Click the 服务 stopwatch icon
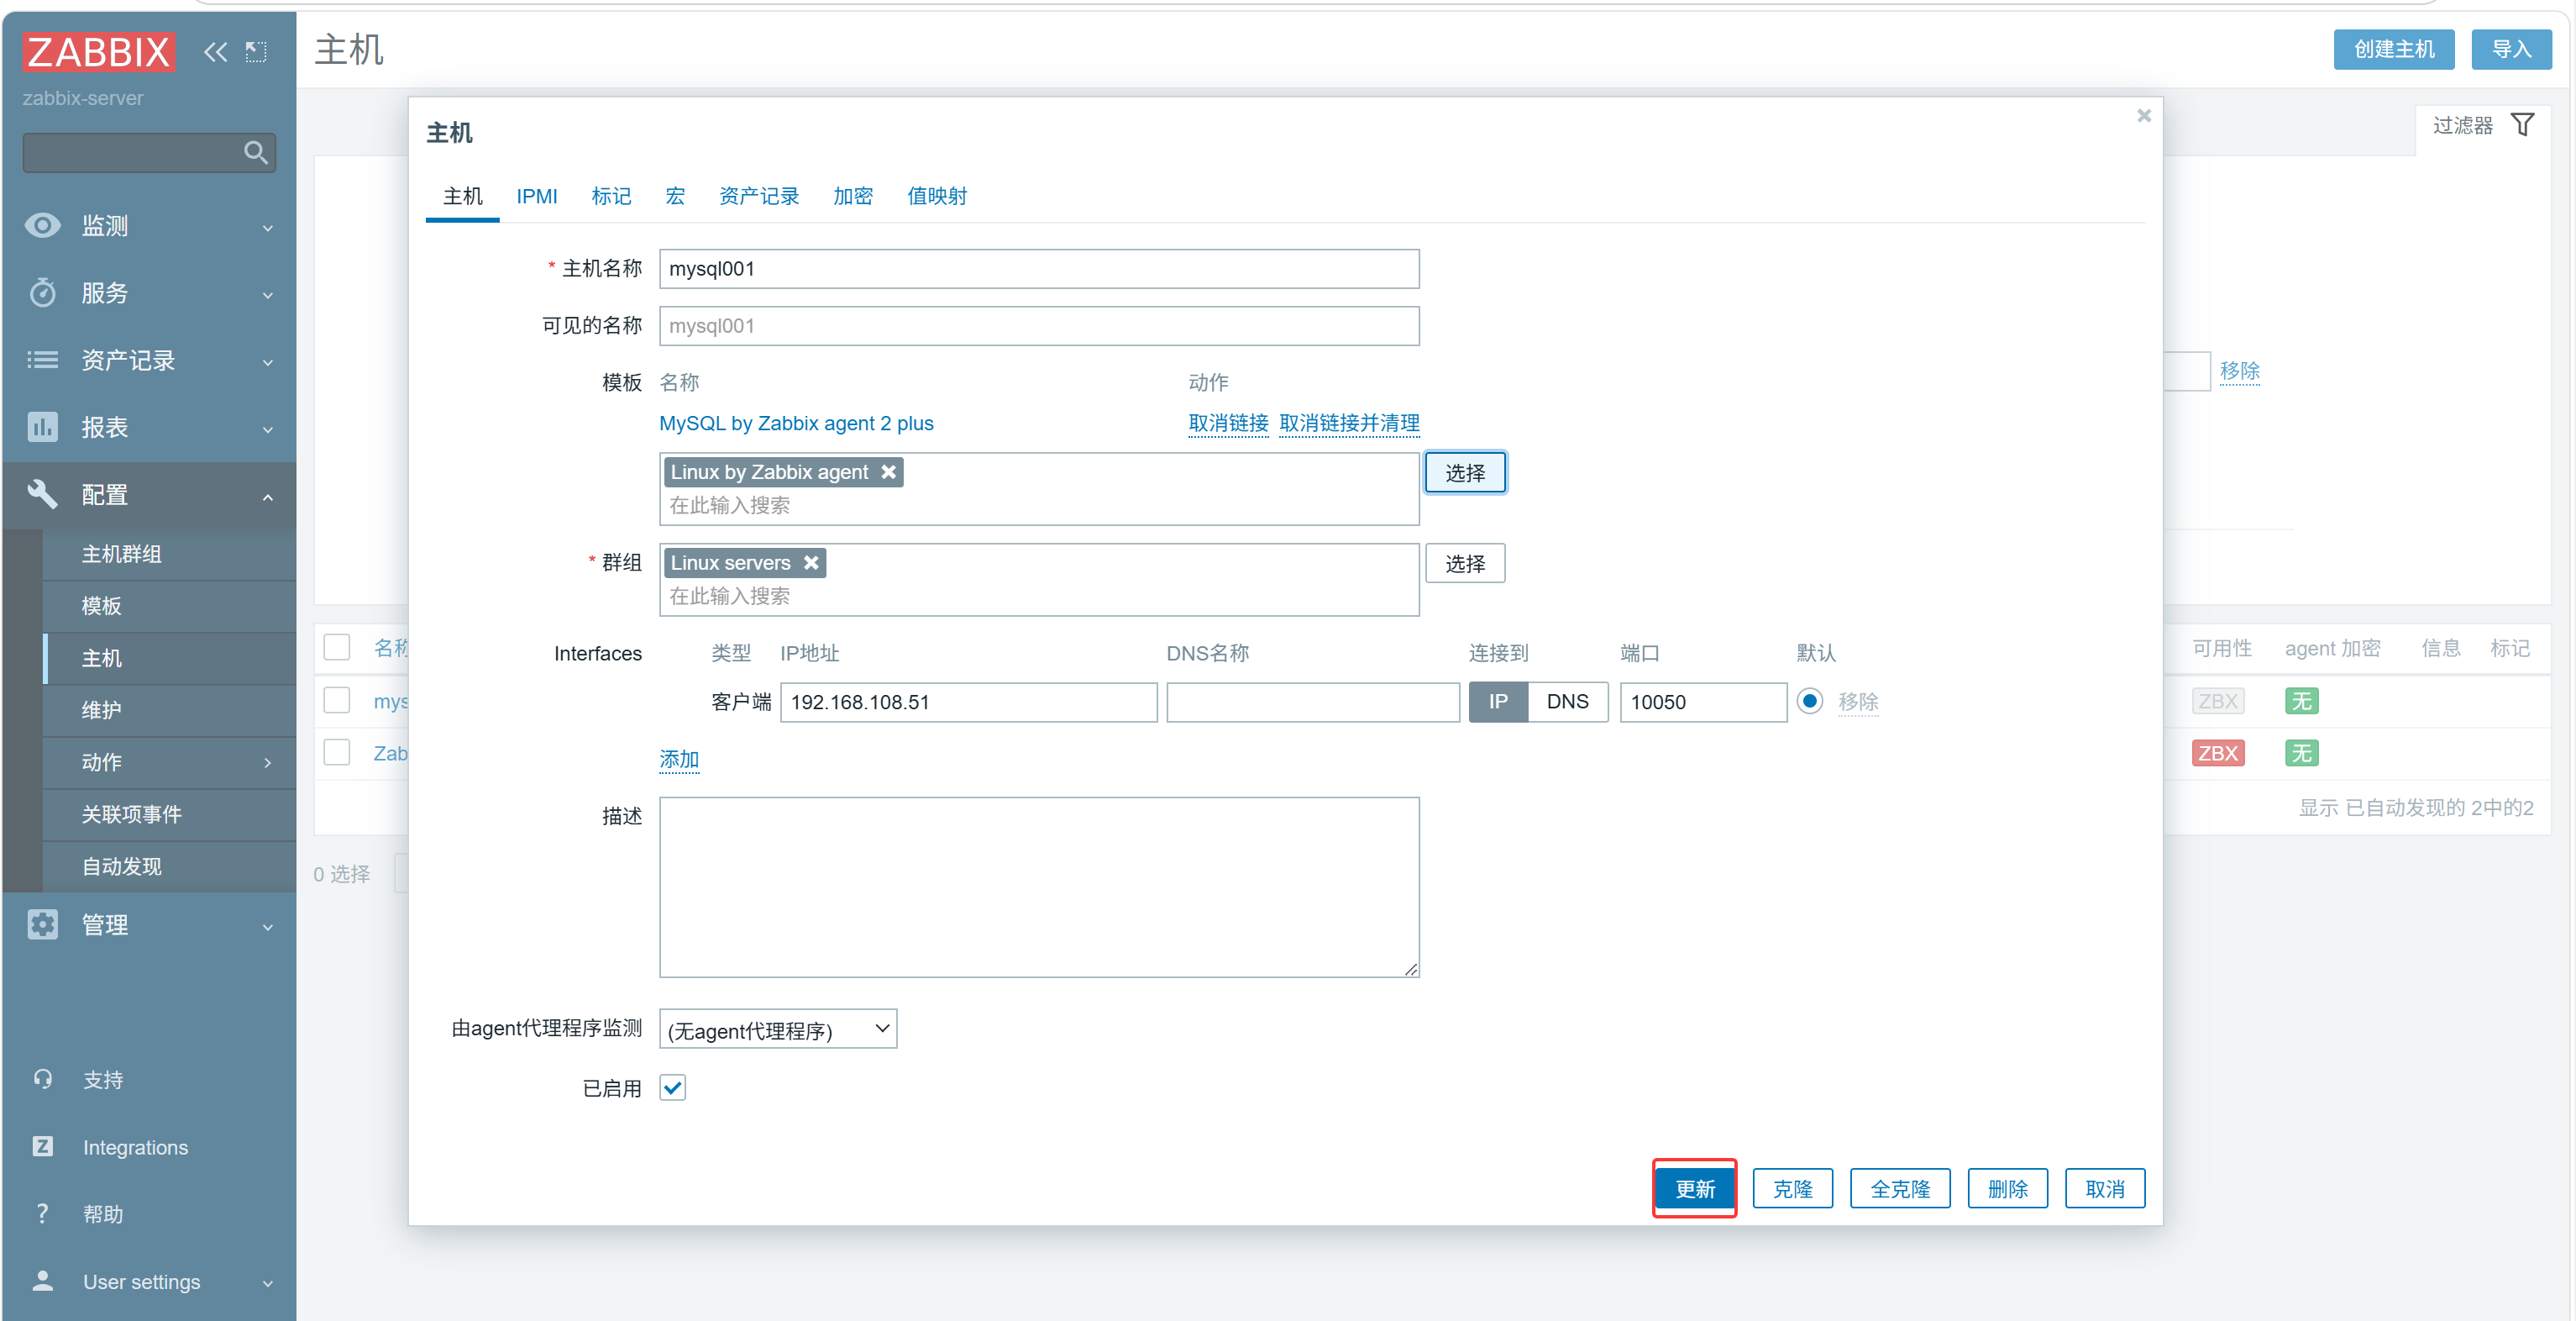The image size is (2576, 1321). (42, 292)
